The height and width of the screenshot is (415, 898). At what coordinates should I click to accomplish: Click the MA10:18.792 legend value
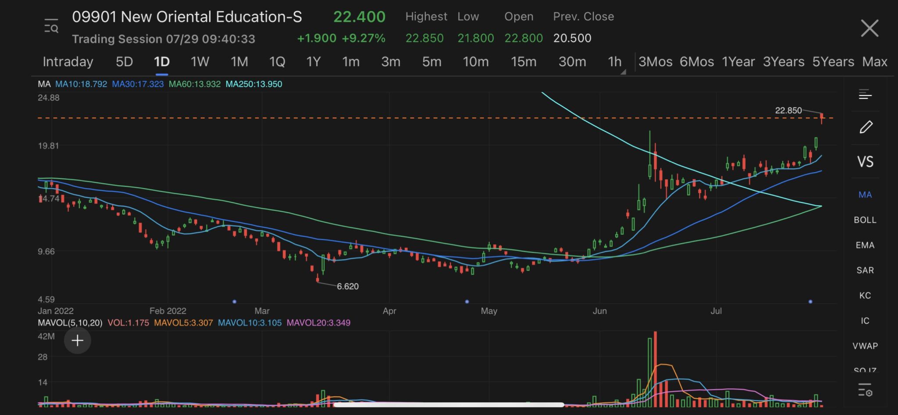[81, 84]
